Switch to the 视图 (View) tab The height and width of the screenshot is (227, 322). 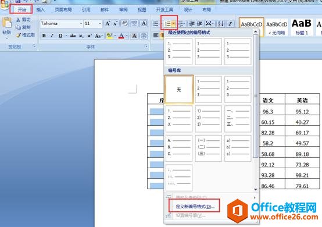click(142, 9)
